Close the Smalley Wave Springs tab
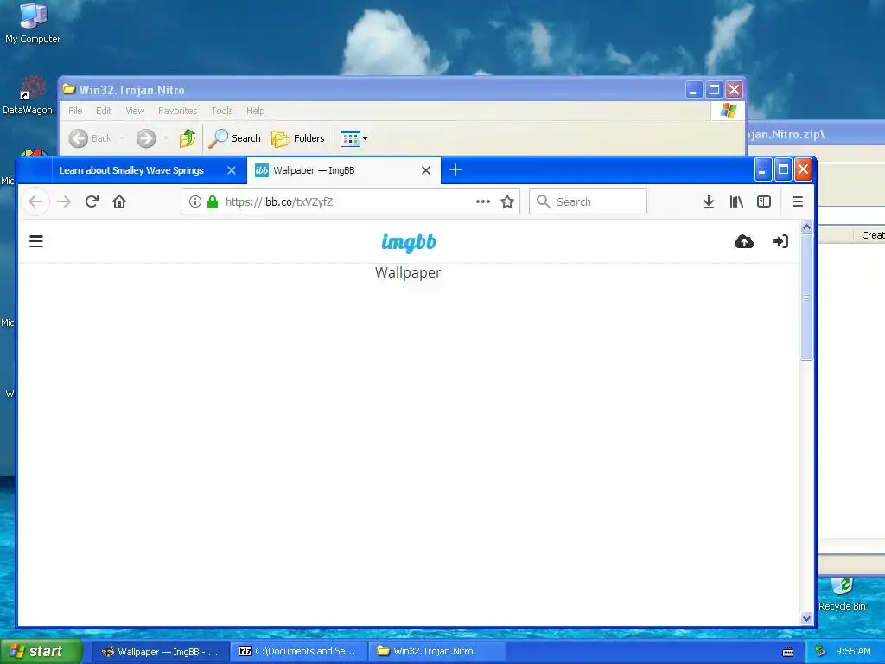The height and width of the screenshot is (664, 885). [232, 170]
